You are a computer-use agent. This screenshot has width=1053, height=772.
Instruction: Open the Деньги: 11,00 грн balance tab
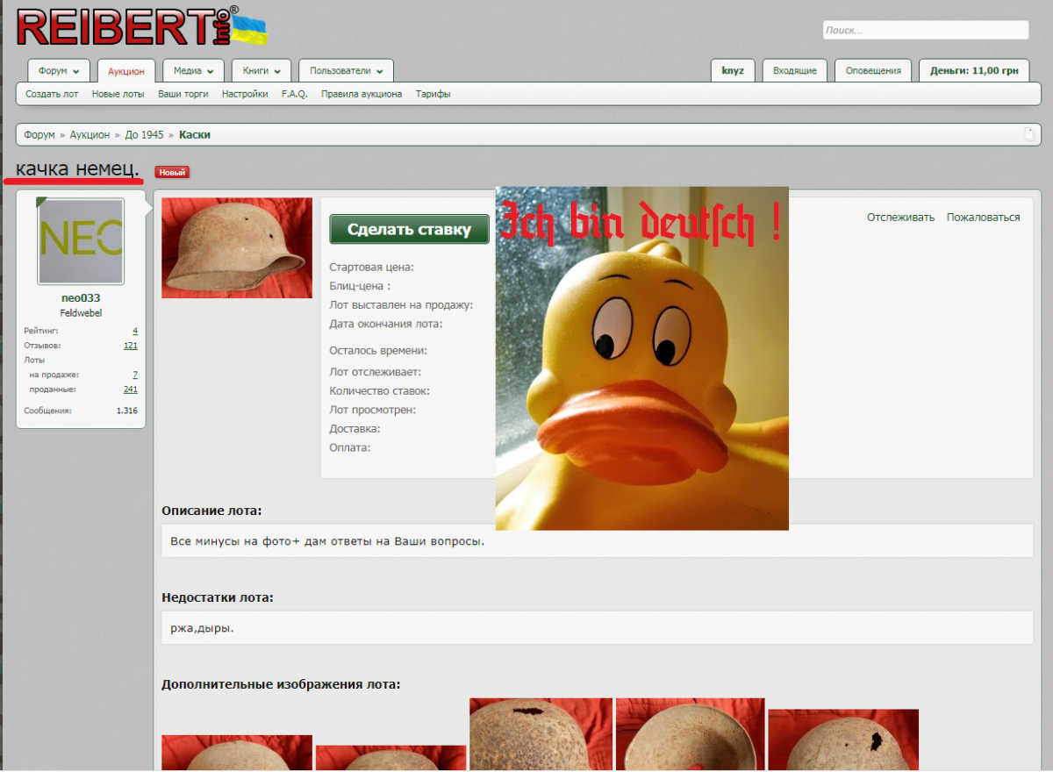974,70
